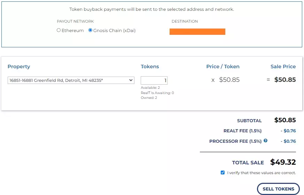Select the Ethereum payout network

point(59,30)
